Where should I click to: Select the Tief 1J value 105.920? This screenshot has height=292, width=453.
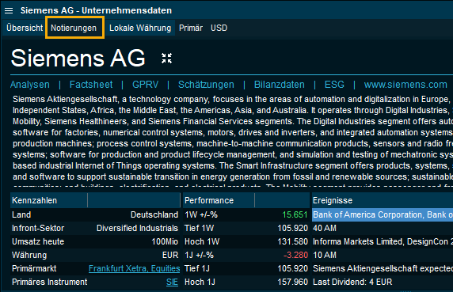coord(293,268)
